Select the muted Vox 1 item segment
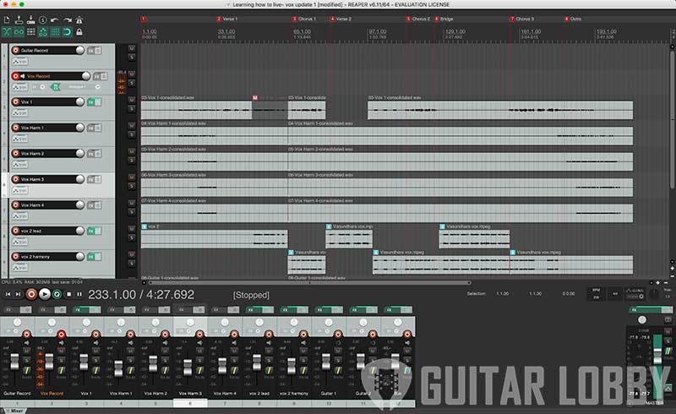The height and width of the screenshot is (414, 676). pyautogui.click(x=270, y=111)
